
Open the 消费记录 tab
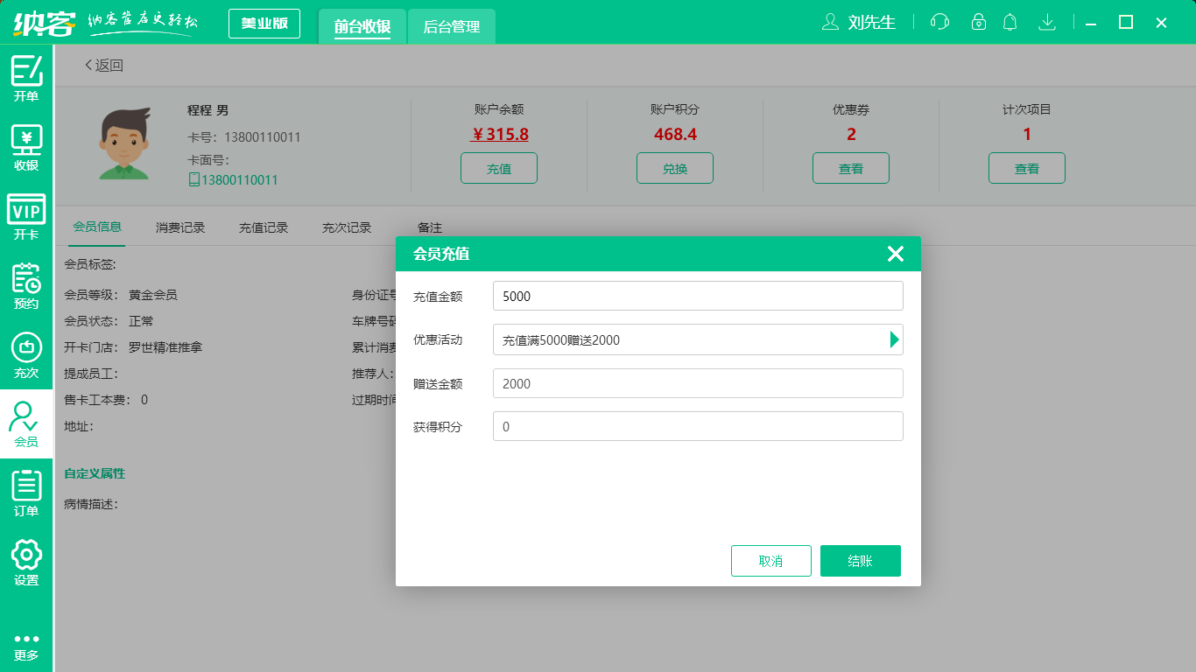coord(179,226)
